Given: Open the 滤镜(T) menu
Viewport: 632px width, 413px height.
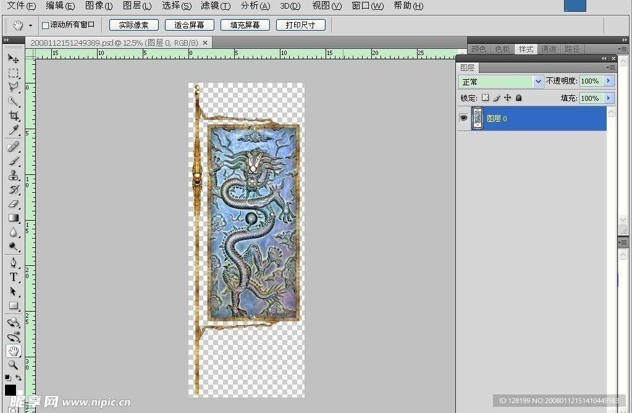Looking at the screenshot, I should 216,6.
